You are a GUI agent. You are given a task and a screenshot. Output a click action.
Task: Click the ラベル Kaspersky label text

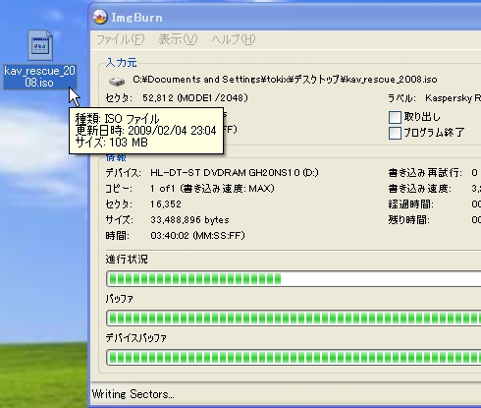click(x=434, y=98)
